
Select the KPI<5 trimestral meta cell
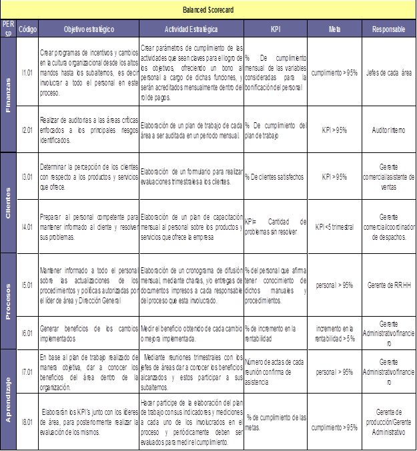pos(335,227)
